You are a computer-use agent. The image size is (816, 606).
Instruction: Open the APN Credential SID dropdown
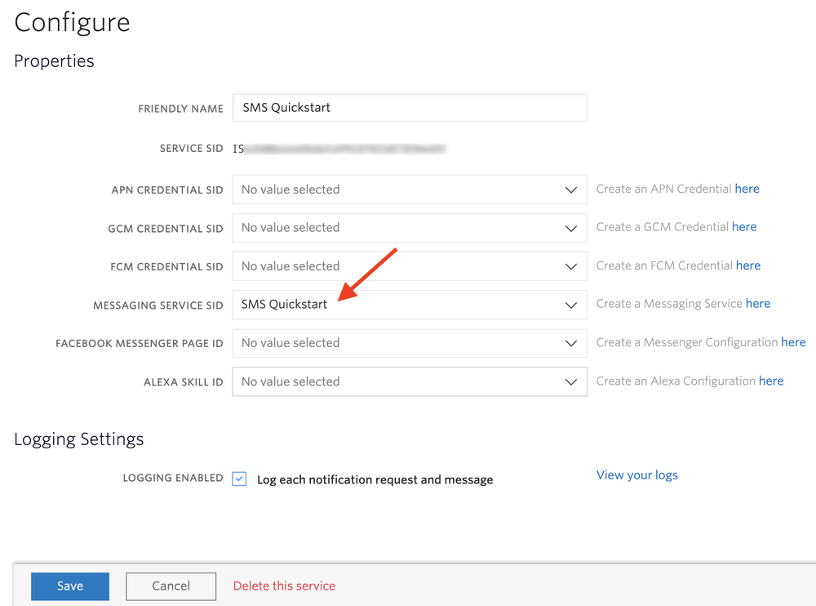pyautogui.click(x=570, y=189)
